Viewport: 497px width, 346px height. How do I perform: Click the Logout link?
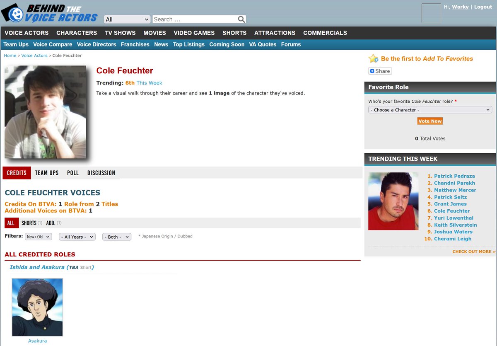[483, 7]
